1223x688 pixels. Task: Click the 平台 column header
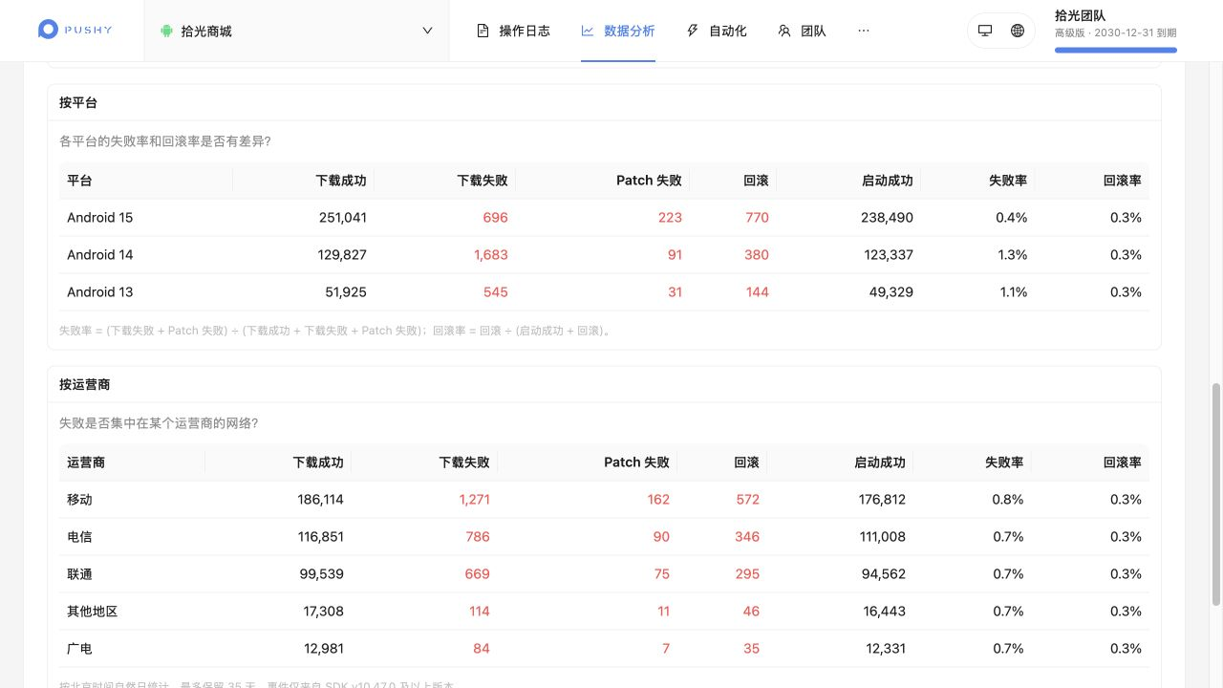click(79, 181)
